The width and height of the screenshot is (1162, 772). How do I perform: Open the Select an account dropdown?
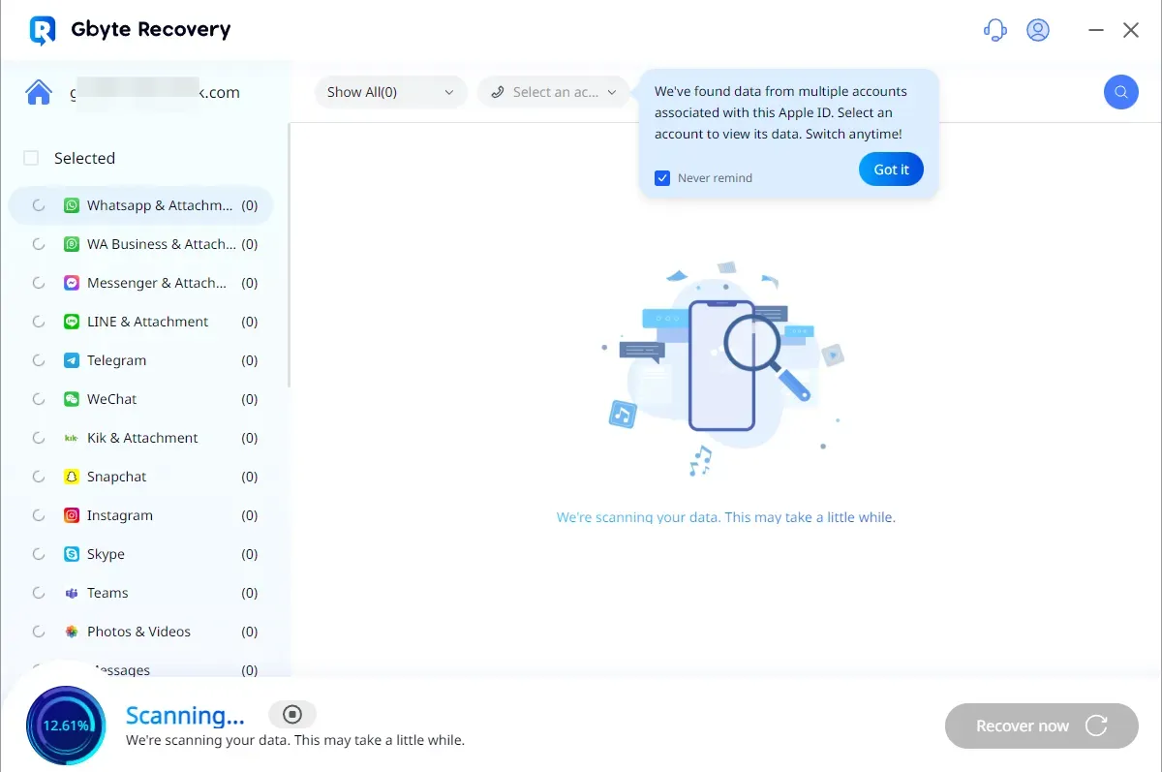click(x=553, y=92)
